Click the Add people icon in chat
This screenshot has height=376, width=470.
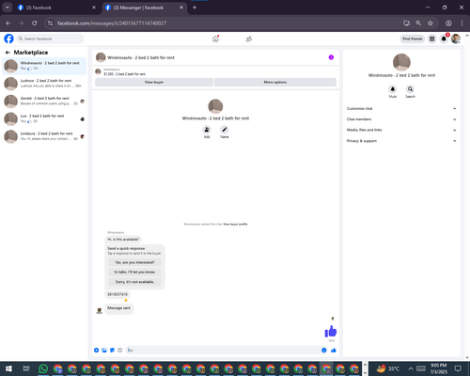[x=207, y=130]
